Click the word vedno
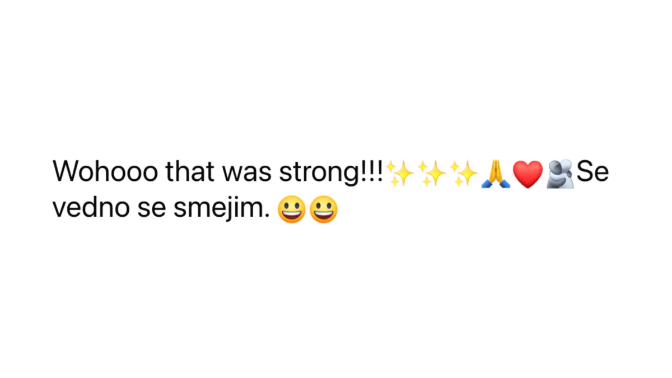 pyautogui.click(x=91, y=209)
